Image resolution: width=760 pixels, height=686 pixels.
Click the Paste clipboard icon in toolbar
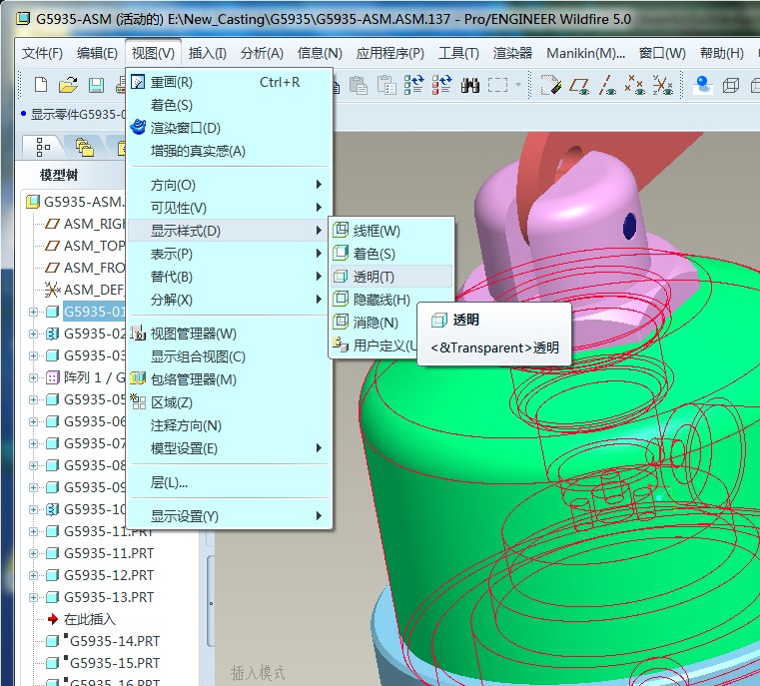pyautogui.click(x=359, y=85)
